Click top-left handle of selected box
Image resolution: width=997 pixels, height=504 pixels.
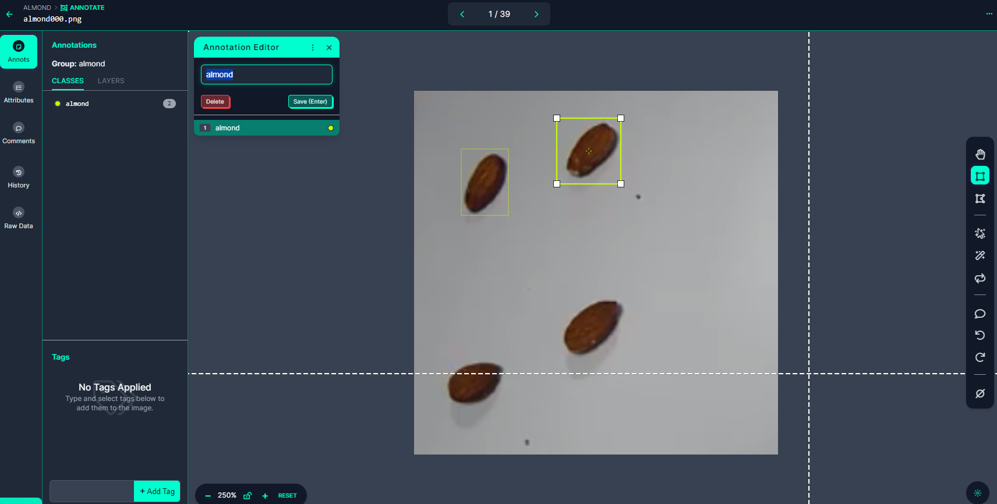coord(557,118)
